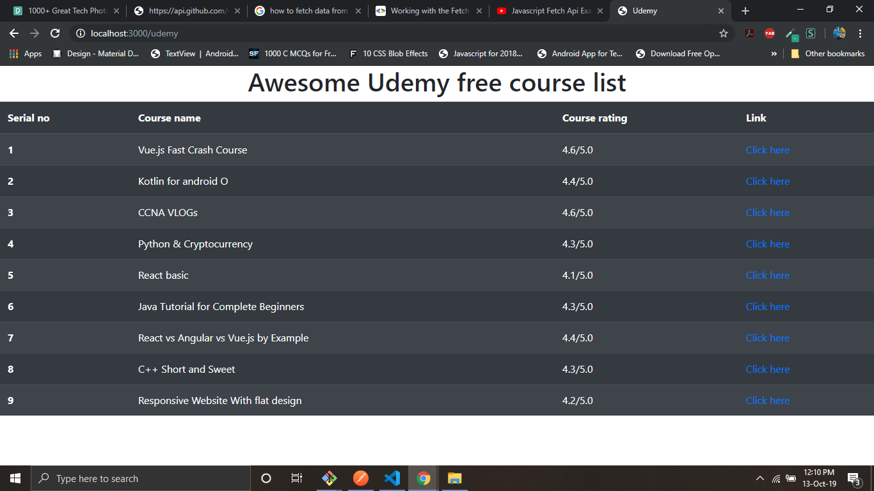Screen dimensions: 874x491
Task: Click the 'Course rating' column header
Action: [x=594, y=118]
